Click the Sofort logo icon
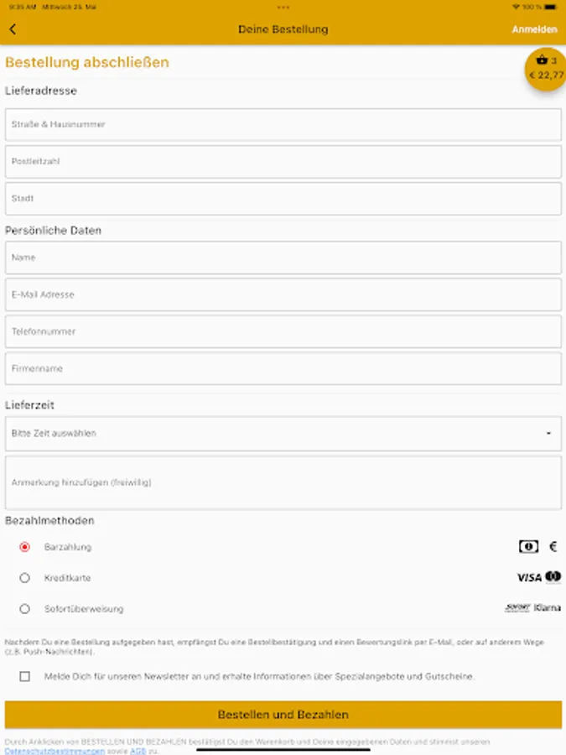The width and height of the screenshot is (566, 755). click(x=517, y=608)
